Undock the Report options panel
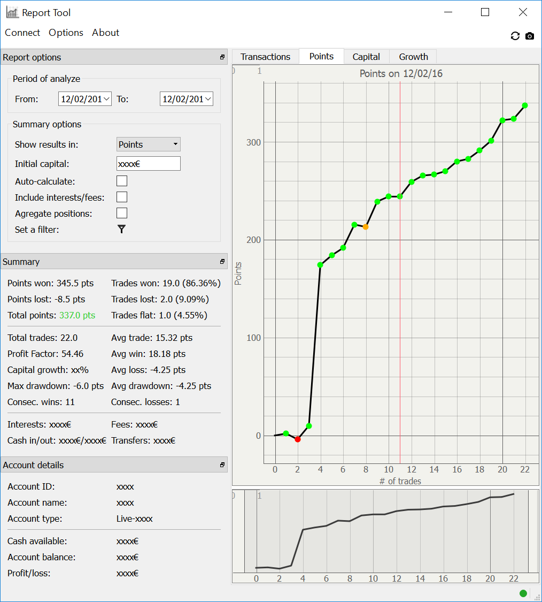The height and width of the screenshot is (602, 542). tap(222, 57)
